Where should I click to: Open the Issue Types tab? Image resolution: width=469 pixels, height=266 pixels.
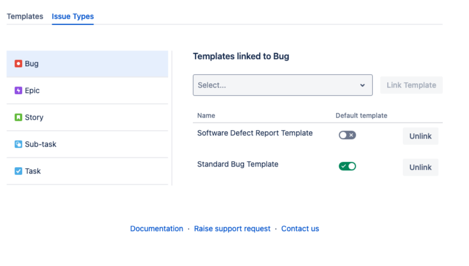[73, 16]
